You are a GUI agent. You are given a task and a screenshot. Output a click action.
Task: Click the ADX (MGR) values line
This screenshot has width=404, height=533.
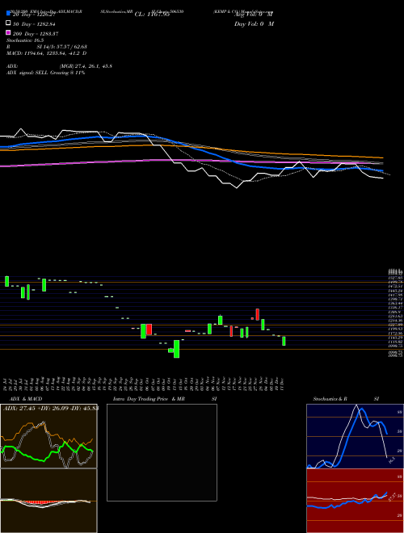pyautogui.click(x=59, y=66)
